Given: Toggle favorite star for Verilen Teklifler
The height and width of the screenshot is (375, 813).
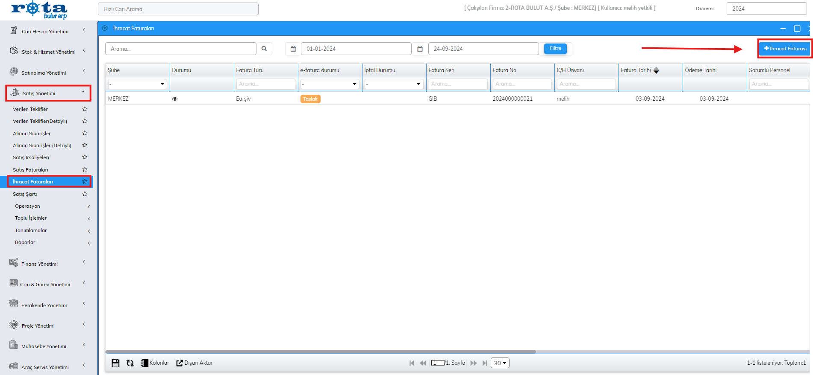Looking at the screenshot, I should pyautogui.click(x=85, y=109).
